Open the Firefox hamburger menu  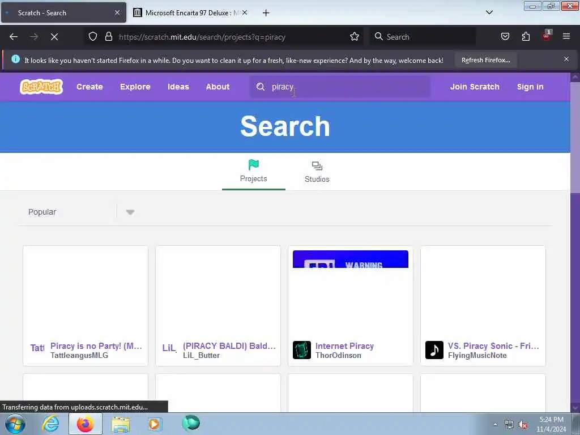click(x=566, y=37)
